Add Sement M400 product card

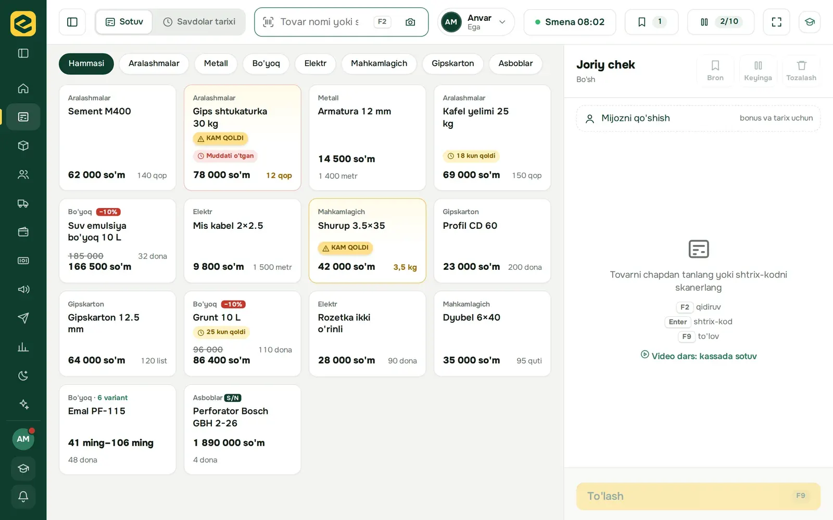click(x=118, y=138)
